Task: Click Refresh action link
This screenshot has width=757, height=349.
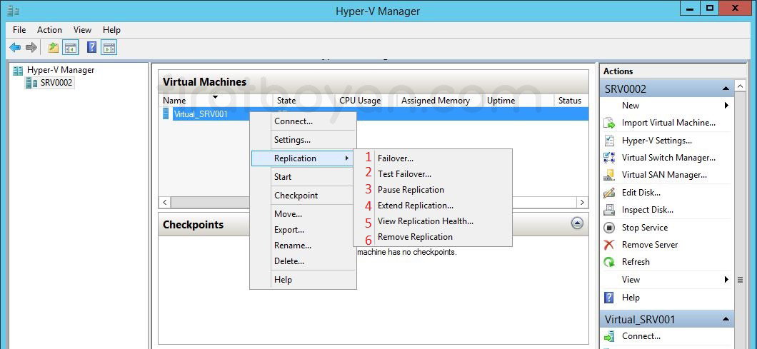Action: pos(636,262)
